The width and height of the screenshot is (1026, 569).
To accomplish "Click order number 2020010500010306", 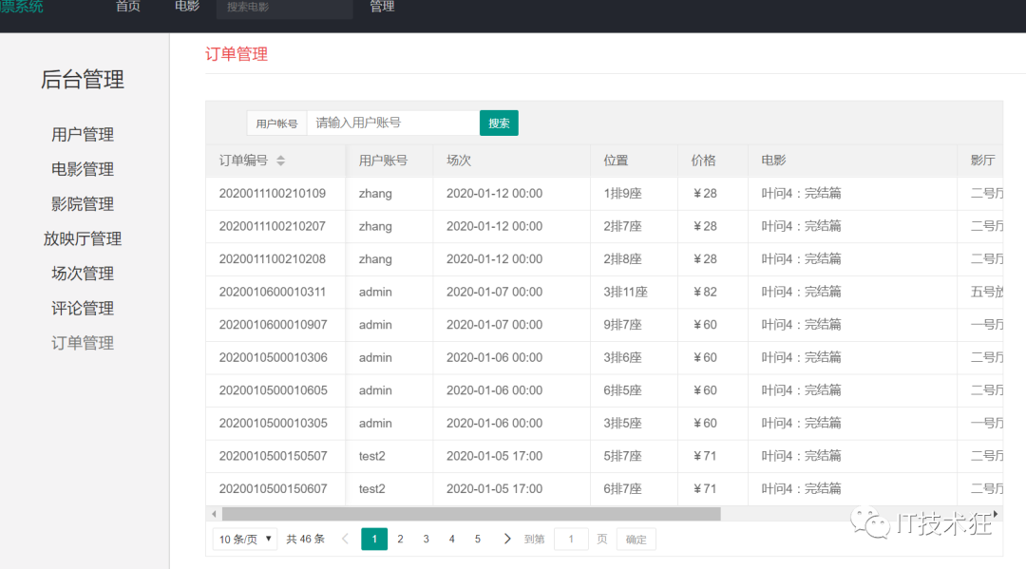I will coord(273,358).
